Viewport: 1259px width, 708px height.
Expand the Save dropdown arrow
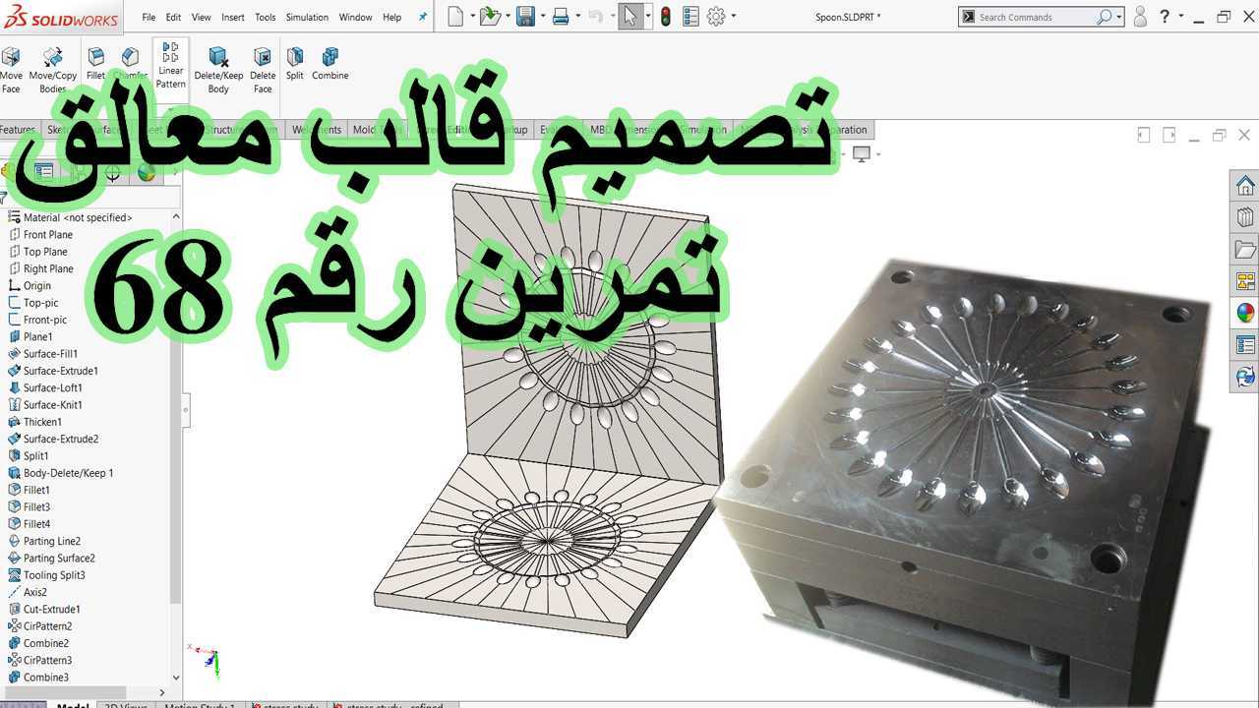click(x=543, y=17)
